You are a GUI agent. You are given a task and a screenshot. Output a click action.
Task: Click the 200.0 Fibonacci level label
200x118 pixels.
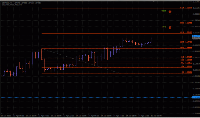[x=186, y=23]
